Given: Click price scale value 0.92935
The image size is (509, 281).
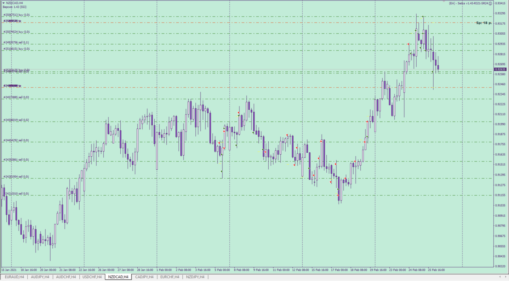Looking at the screenshot, I should [500, 44].
